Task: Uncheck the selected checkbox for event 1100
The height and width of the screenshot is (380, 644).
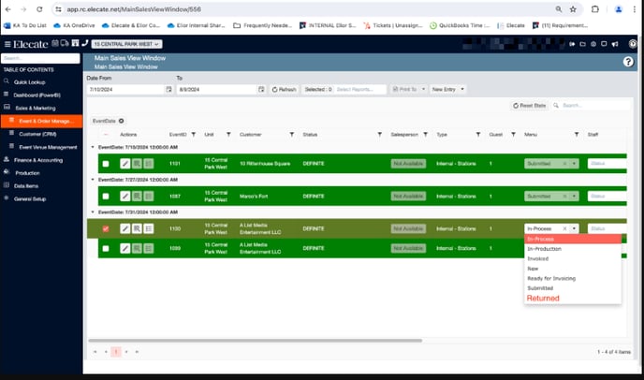Action: pyautogui.click(x=105, y=228)
